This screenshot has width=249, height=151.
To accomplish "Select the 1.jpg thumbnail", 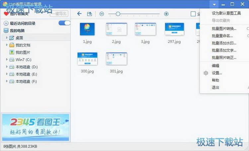I will [x=87, y=29].
